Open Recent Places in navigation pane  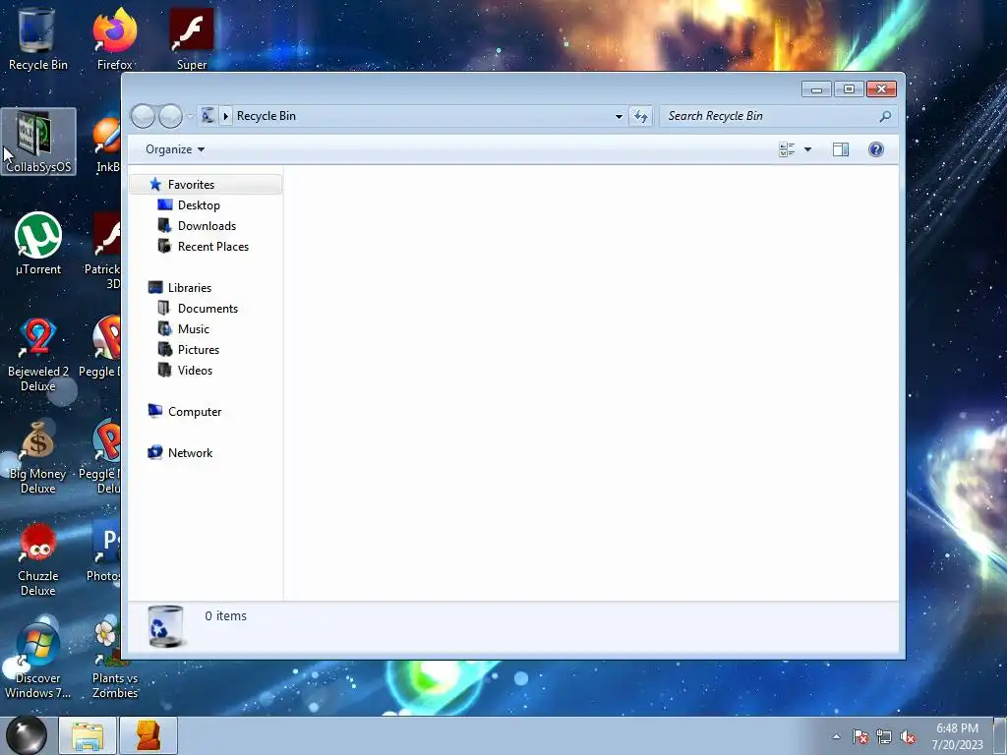click(213, 247)
